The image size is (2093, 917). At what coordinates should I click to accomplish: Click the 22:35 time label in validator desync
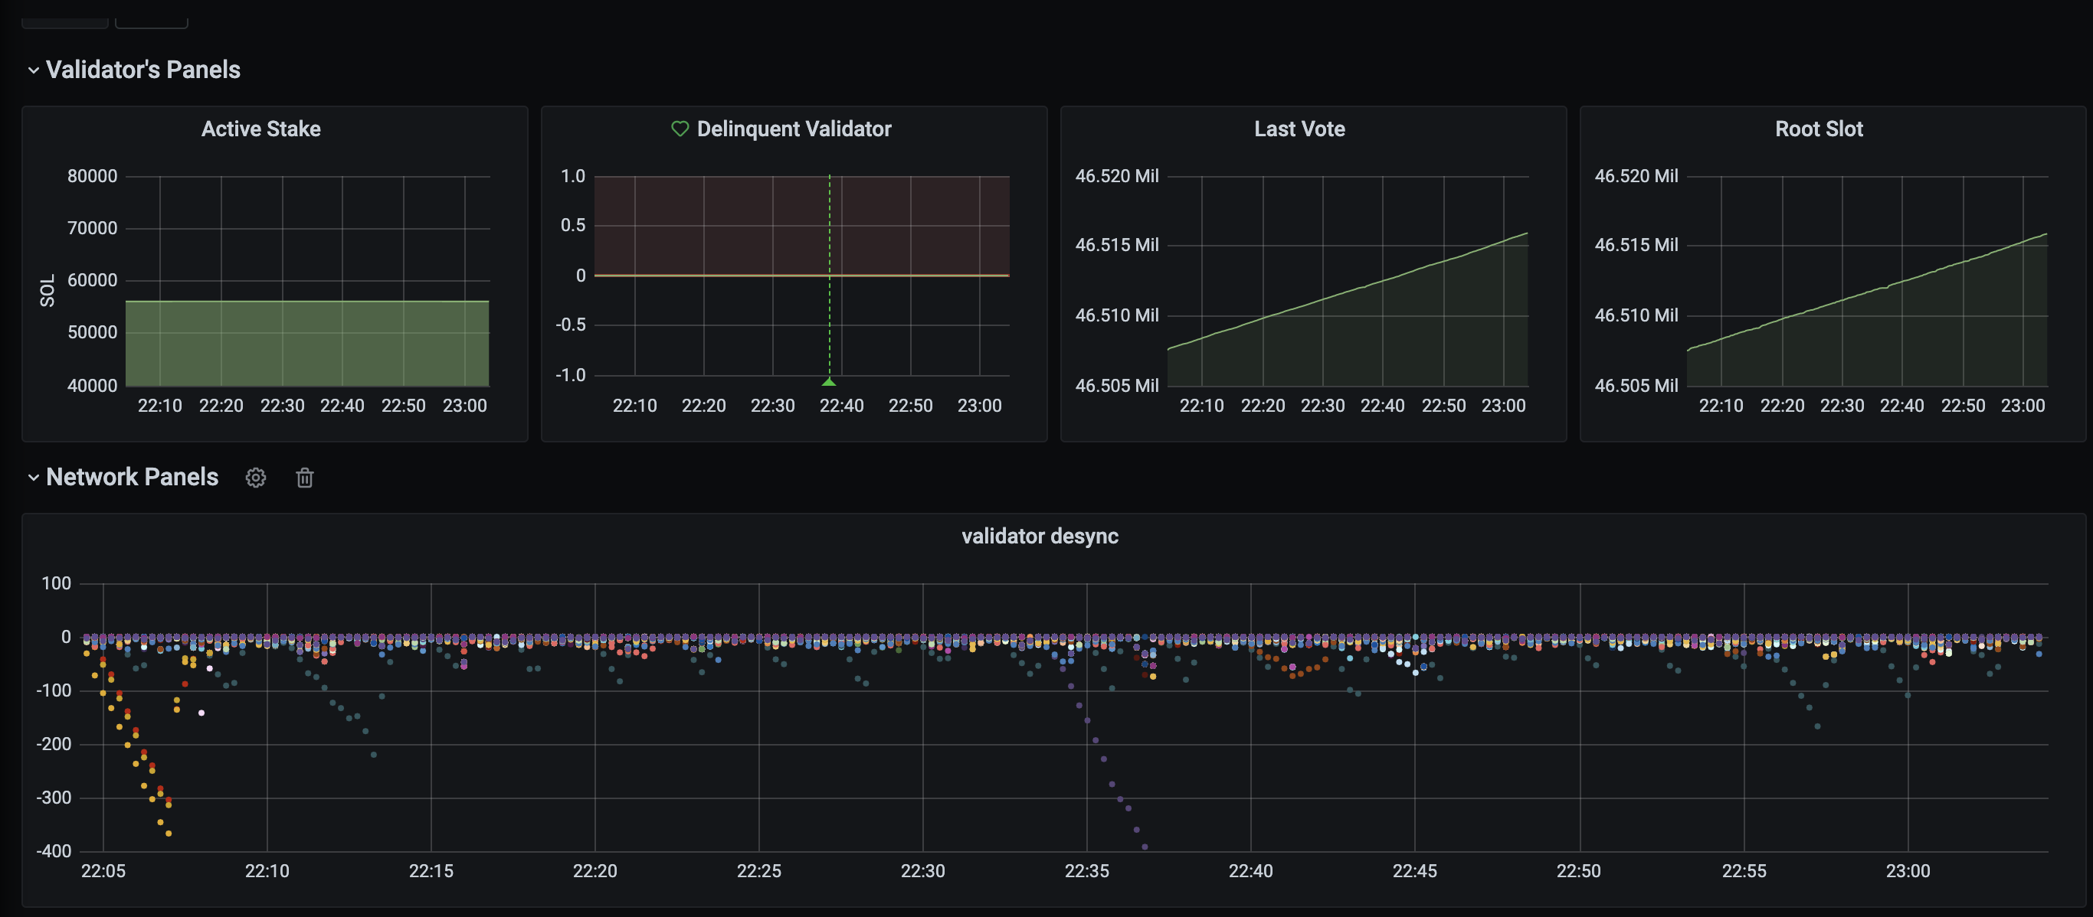(1086, 872)
